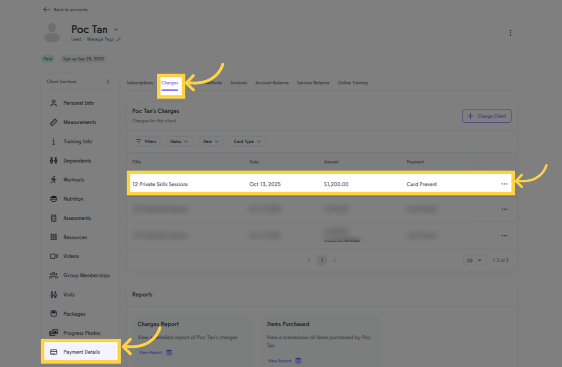This screenshot has width=562, height=367.
Task: Click the back arrow to return to accounts
Action: (46, 9)
